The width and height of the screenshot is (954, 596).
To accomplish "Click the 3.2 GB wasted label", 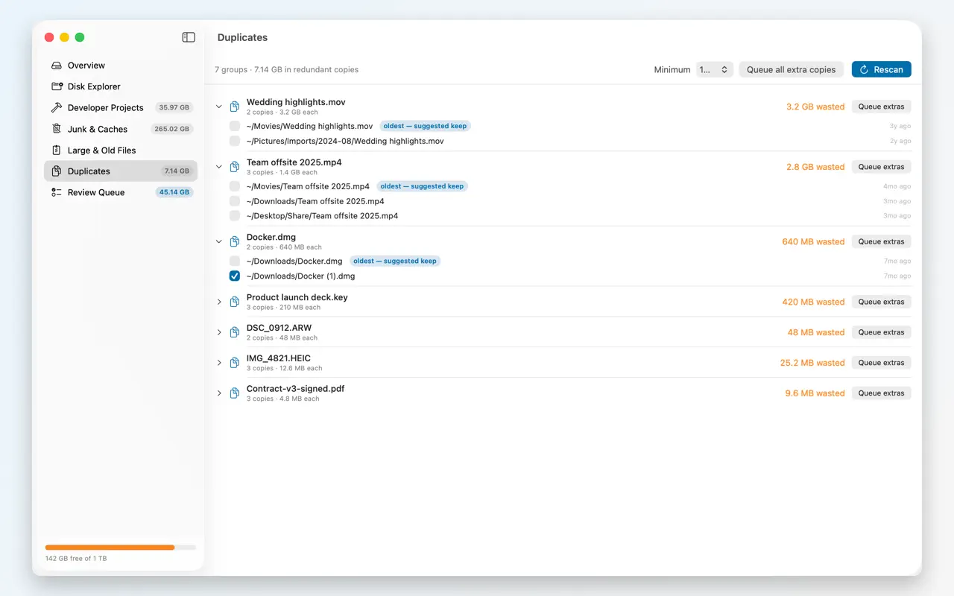I will 815,107.
